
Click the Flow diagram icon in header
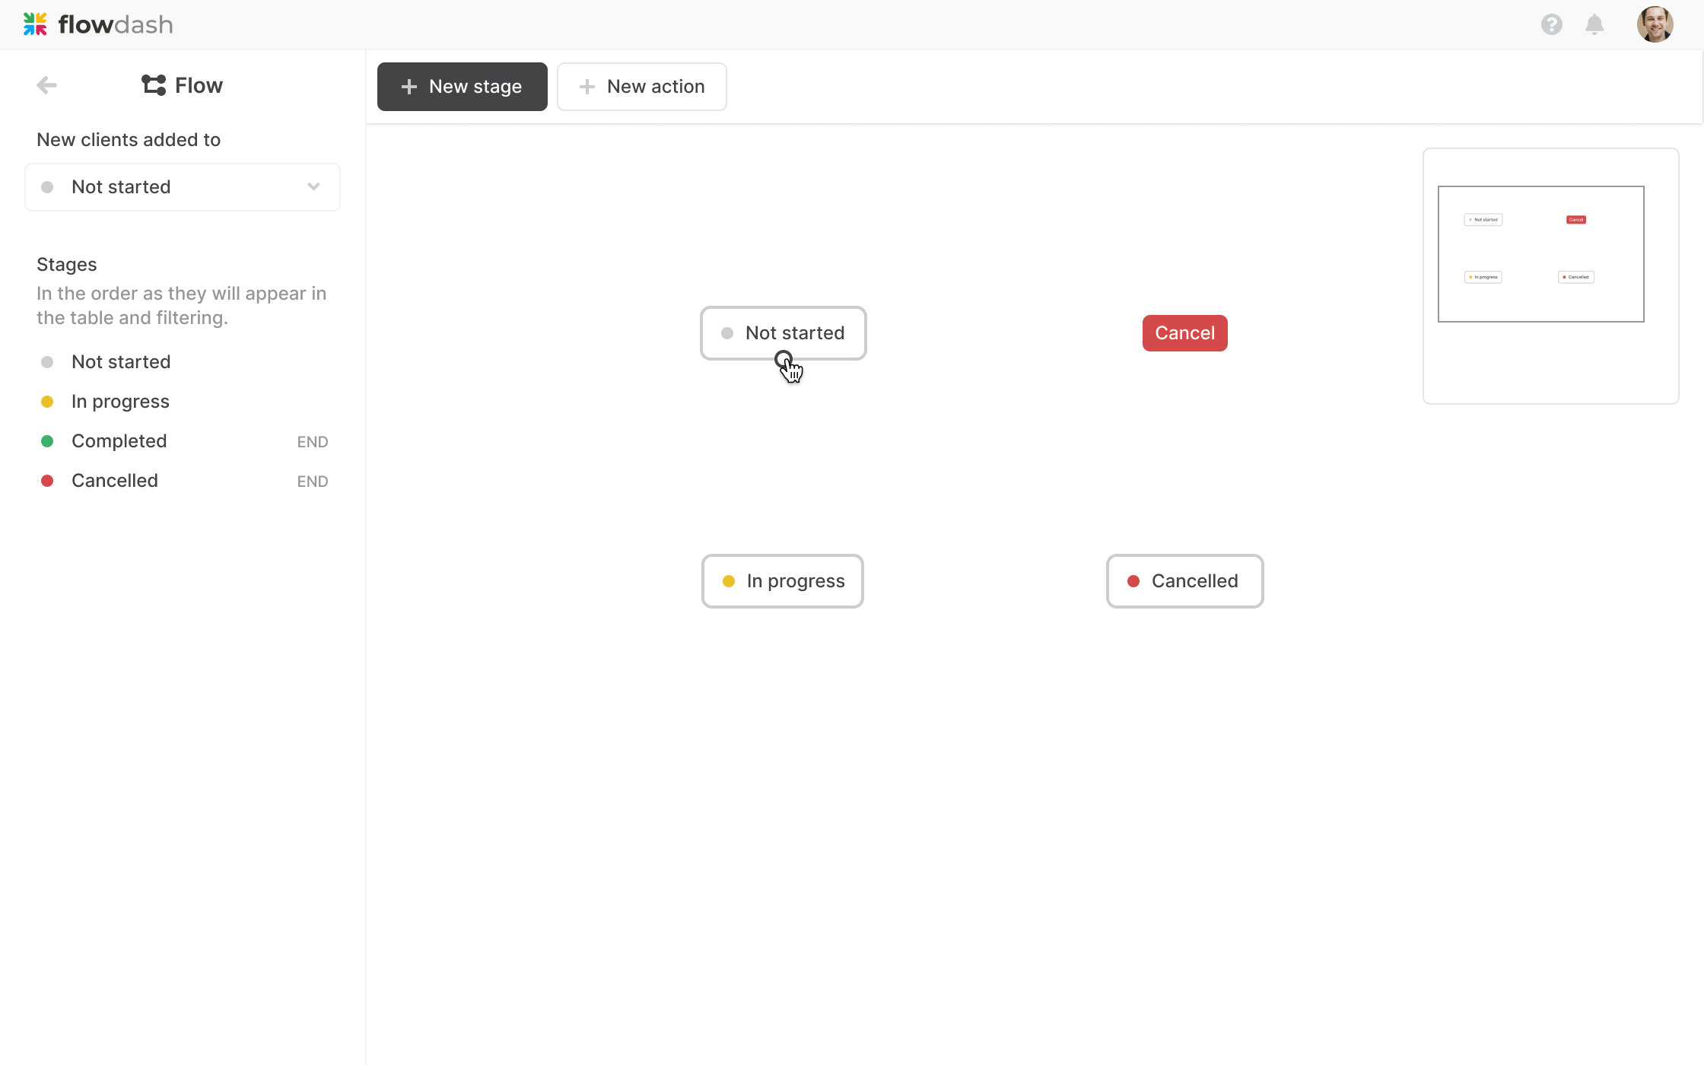click(x=154, y=85)
